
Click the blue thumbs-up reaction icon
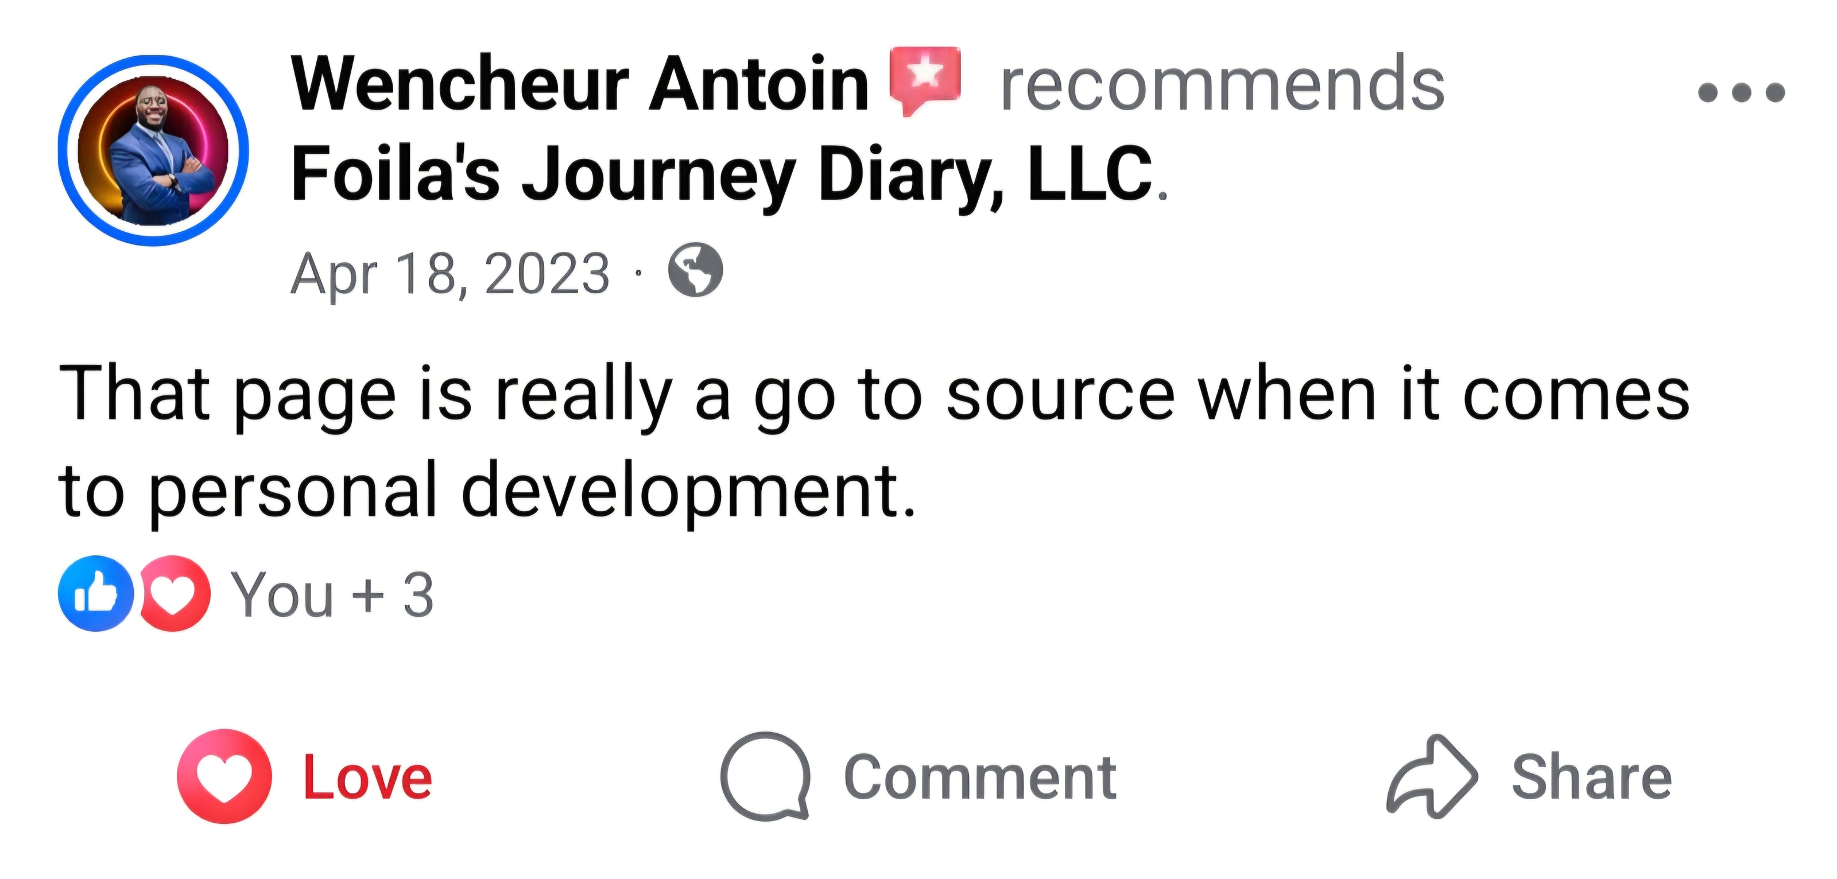[x=95, y=593]
